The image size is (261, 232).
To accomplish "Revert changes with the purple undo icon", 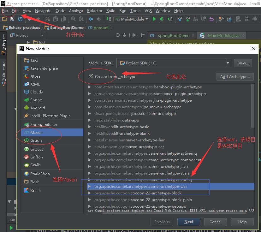I will [211, 19].
